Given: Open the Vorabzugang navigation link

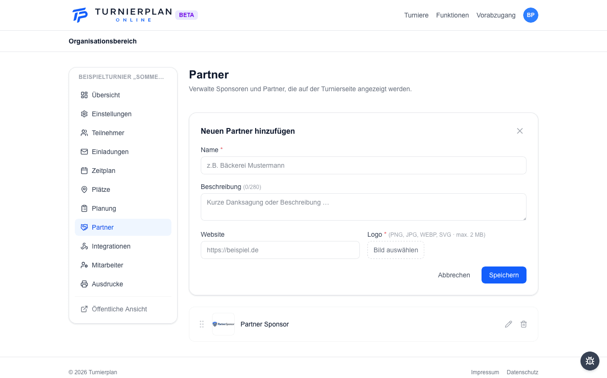Looking at the screenshot, I should 496,15.
